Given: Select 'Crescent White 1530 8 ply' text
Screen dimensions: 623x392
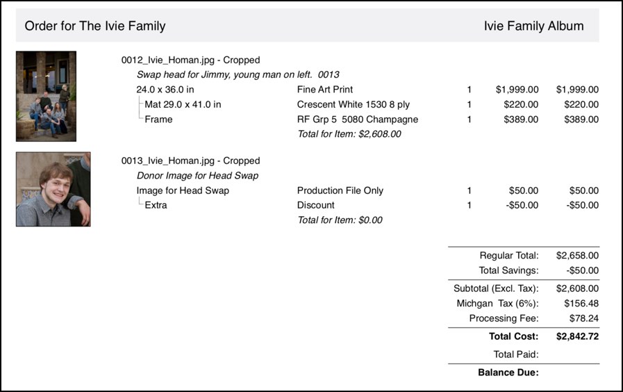Looking at the screenshot, I should click(354, 104).
